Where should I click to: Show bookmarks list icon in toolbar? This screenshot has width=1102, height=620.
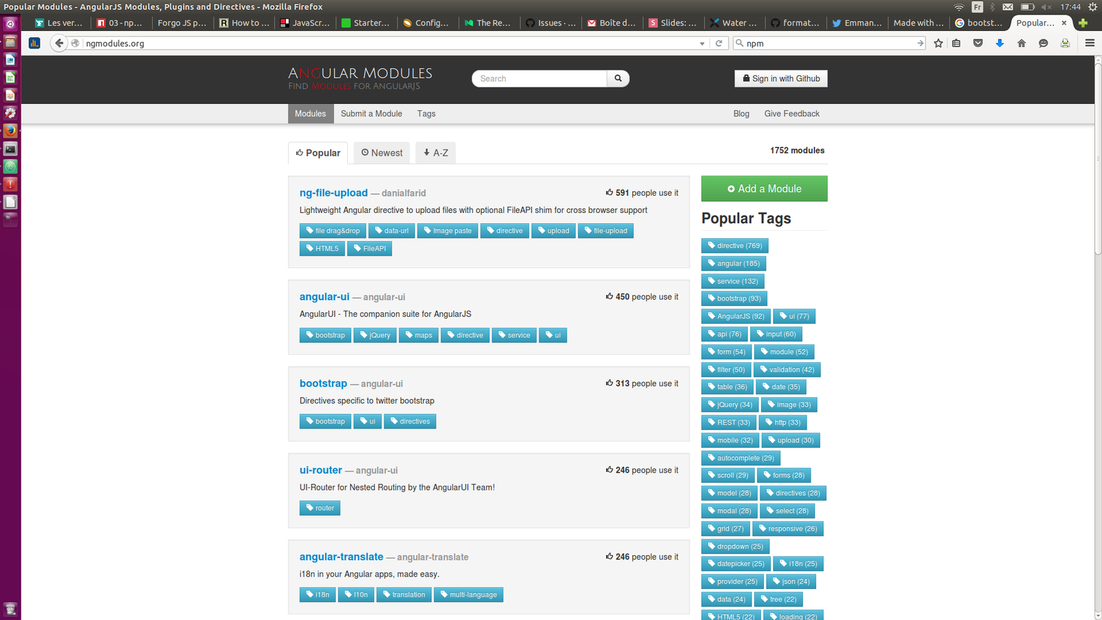coord(956,43)
